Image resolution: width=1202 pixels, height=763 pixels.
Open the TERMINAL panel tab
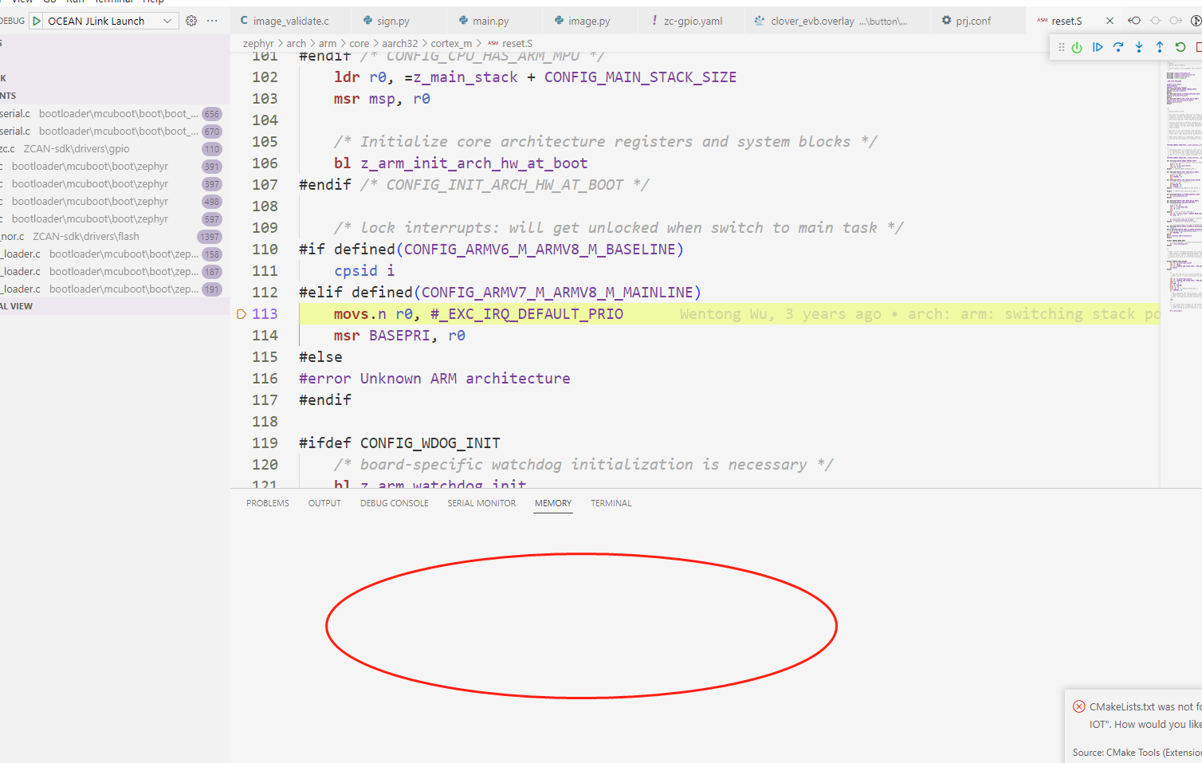tap(611, 503)
